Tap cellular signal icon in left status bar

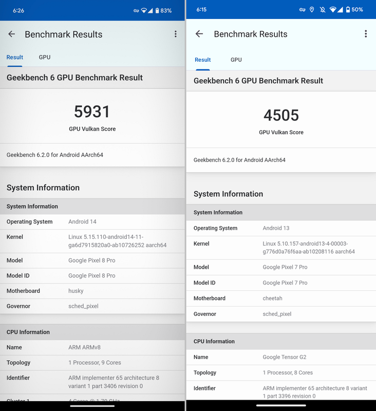pos(150,10)
